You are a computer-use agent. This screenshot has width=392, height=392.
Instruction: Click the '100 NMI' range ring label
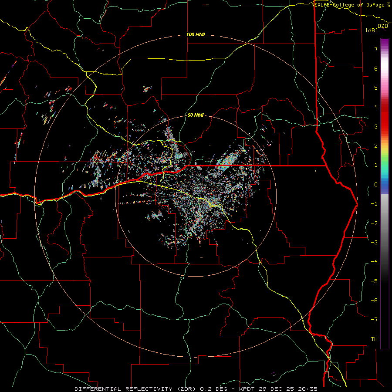[x=196, y=34]
